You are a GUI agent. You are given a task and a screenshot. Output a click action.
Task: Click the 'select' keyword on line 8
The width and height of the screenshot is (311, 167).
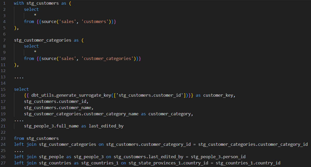tap(31, 46)
